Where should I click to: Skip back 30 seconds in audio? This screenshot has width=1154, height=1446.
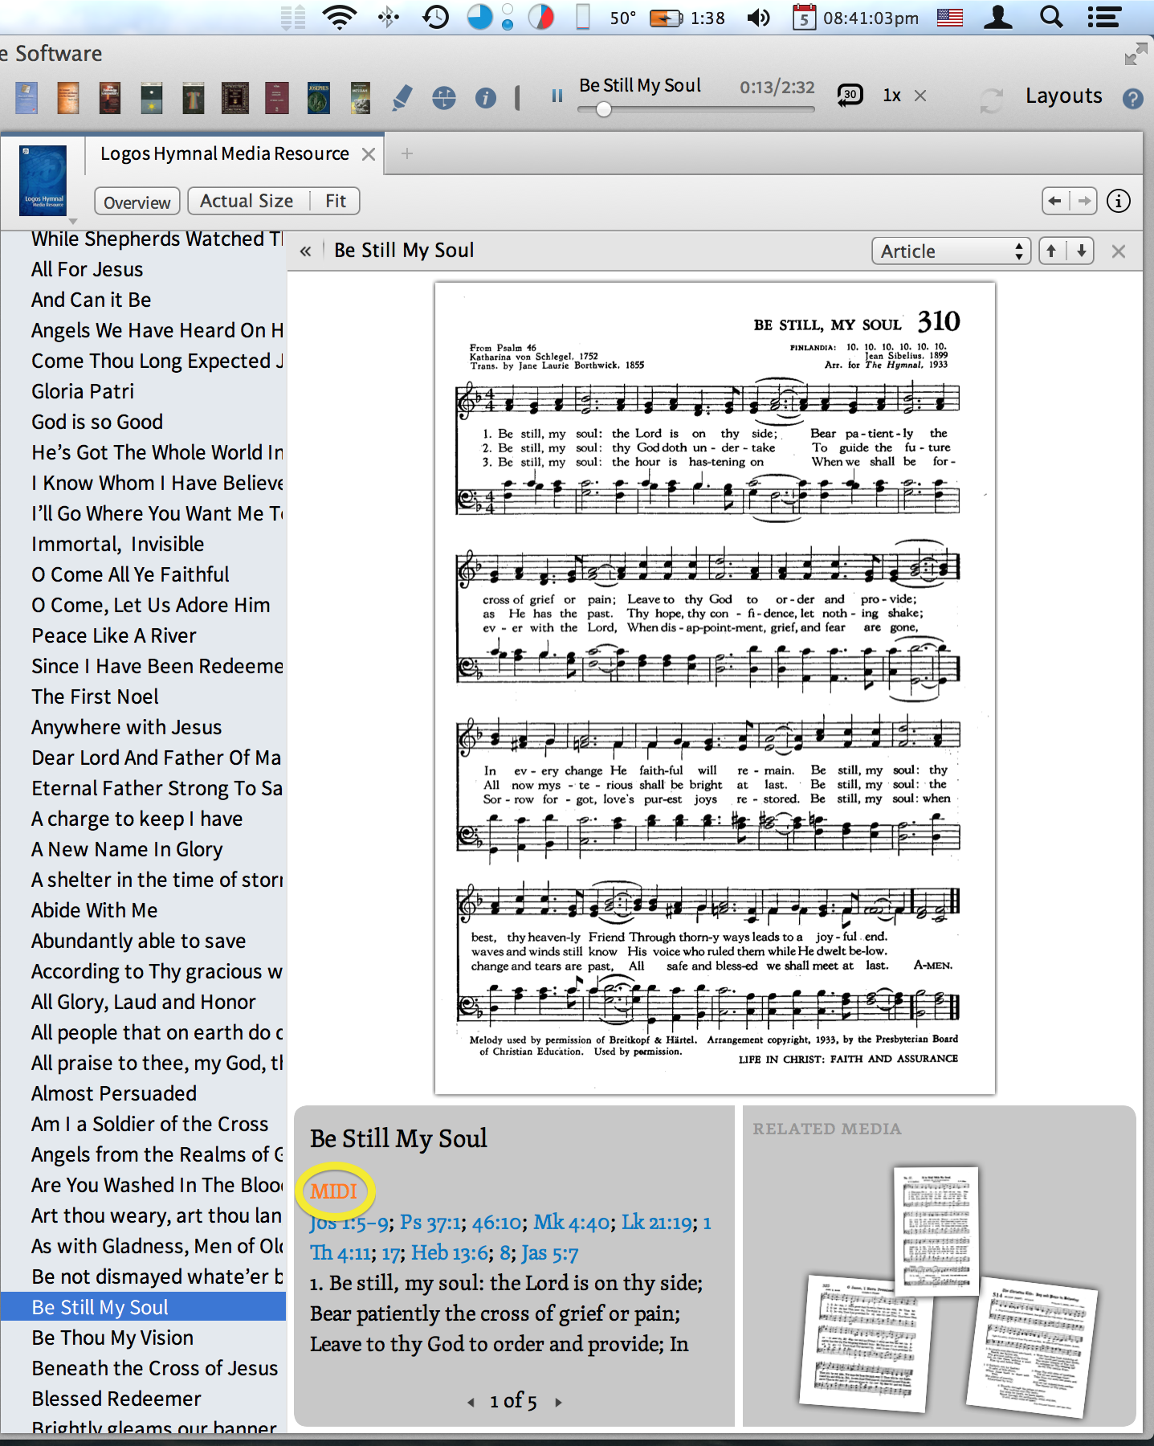850,95
